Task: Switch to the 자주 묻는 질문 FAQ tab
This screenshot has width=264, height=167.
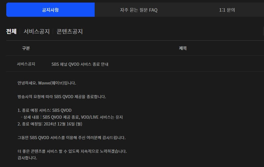Action: (139, 10)
